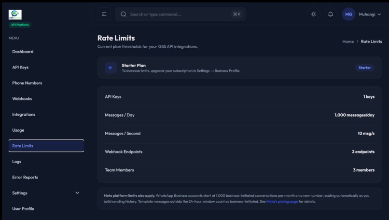Open Meta's pricing page link
This screenshot has height=220, width=389.
tap(282, 201)
